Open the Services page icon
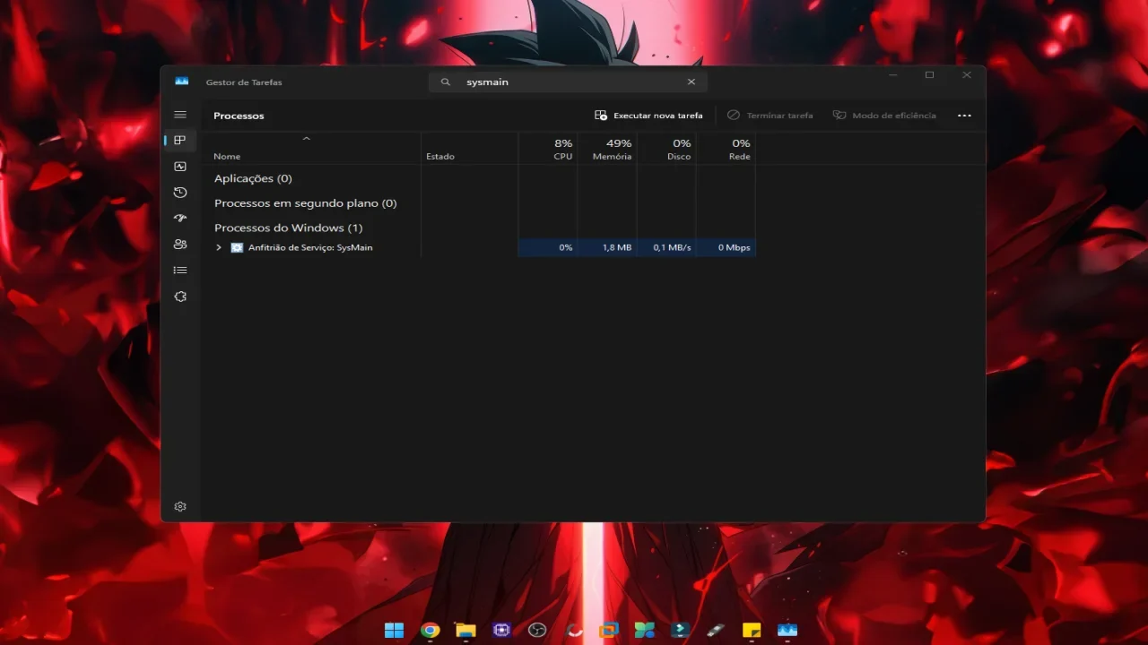 pyautogui.click(x=180, y=297)
